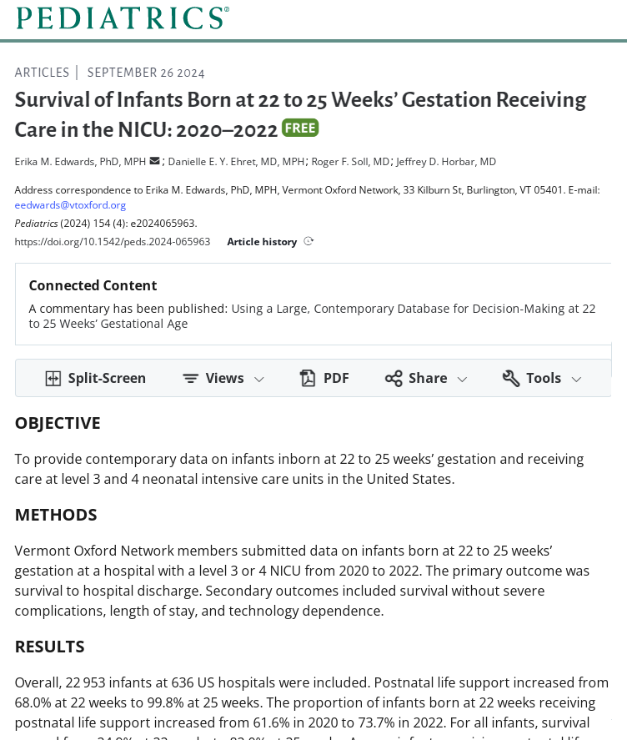627x740 pixels.
Task: Open the published commentary link
Action: click(413, 309)
